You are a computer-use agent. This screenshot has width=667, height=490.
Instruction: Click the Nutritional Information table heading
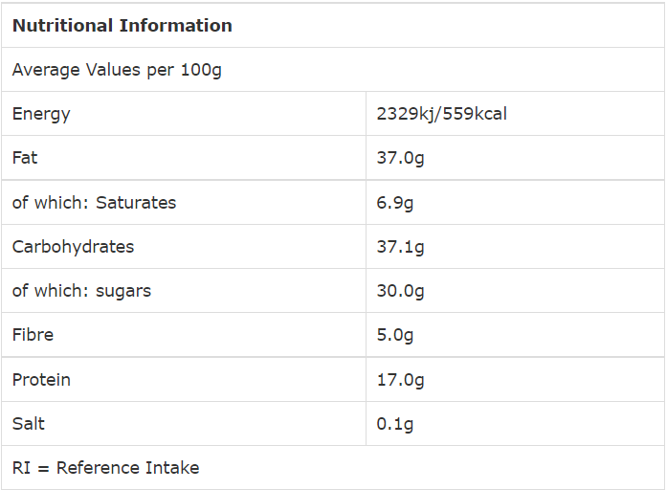122,26
